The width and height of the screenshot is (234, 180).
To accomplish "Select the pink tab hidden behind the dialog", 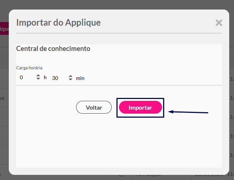I will (x=4, y=29).
